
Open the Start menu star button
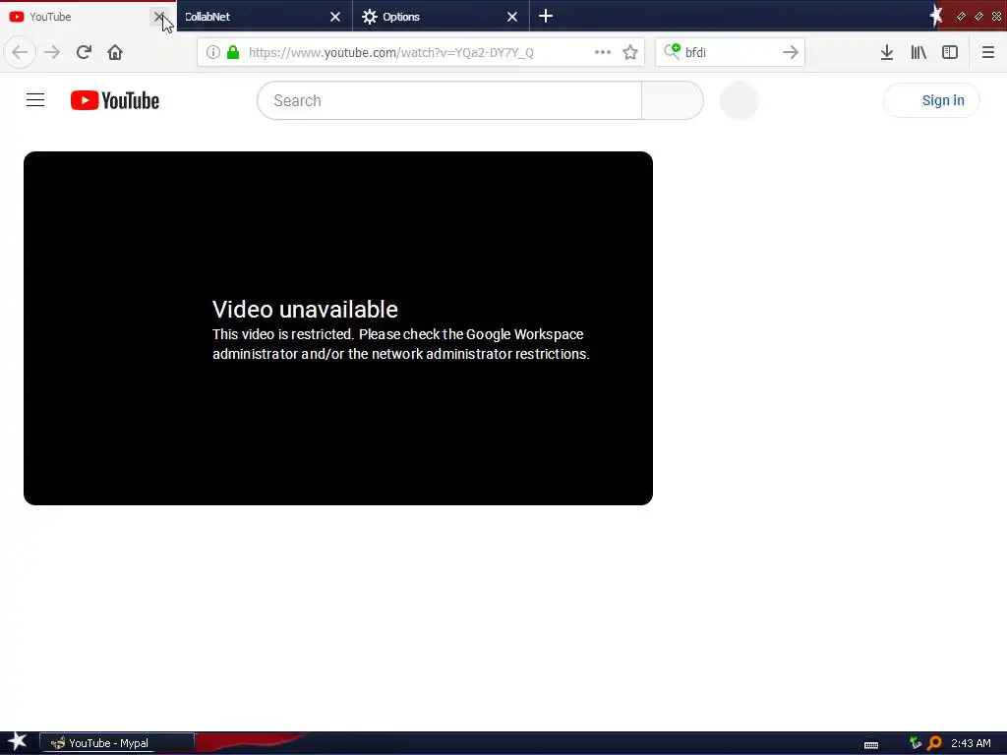pyautogui.click(x=18, y=742)
